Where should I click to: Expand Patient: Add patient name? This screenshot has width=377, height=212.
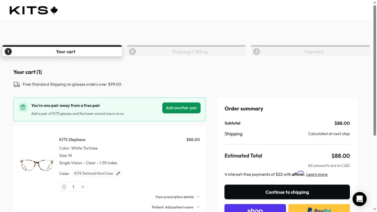176,207
